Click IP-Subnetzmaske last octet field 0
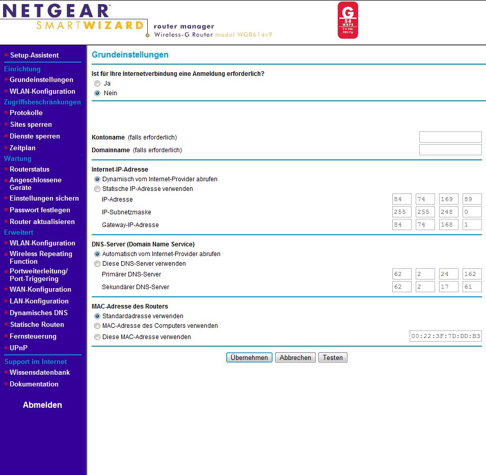This screenshot has width=486, height=475. tap(472, 212)
